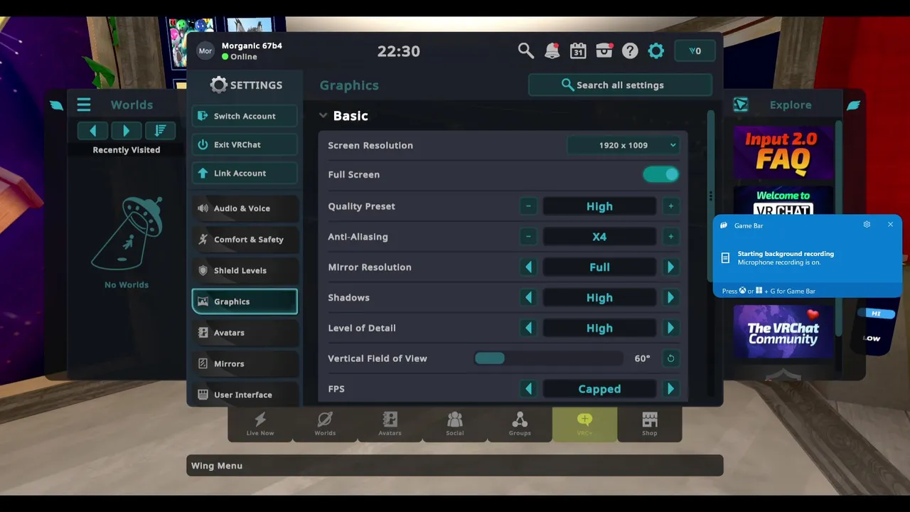This screenshot has width=910, height=512.
Task: Select previous Mirror Resolution option
Action: point(528,267)
